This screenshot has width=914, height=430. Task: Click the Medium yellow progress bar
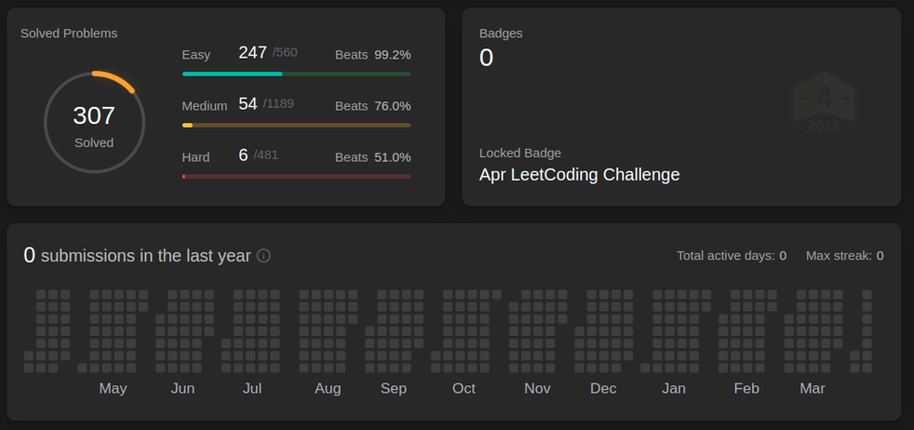(296, 125)
